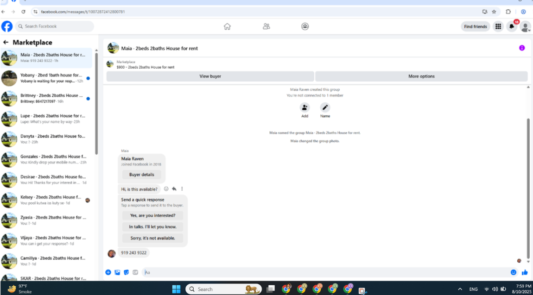This screenshot has width=533, height=295.
Task: Edit the group Name pencil icon
Action: coord(325,107)
